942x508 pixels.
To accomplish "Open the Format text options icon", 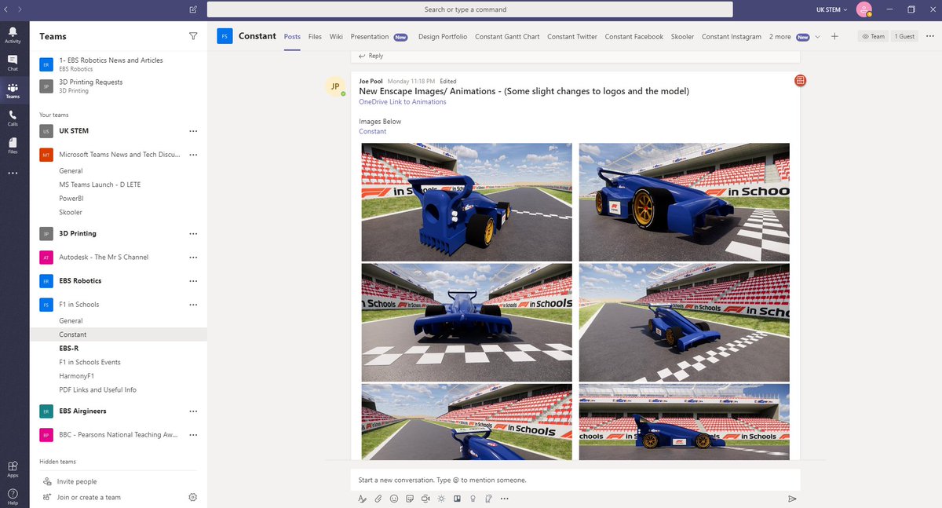I will click(362, 499).
